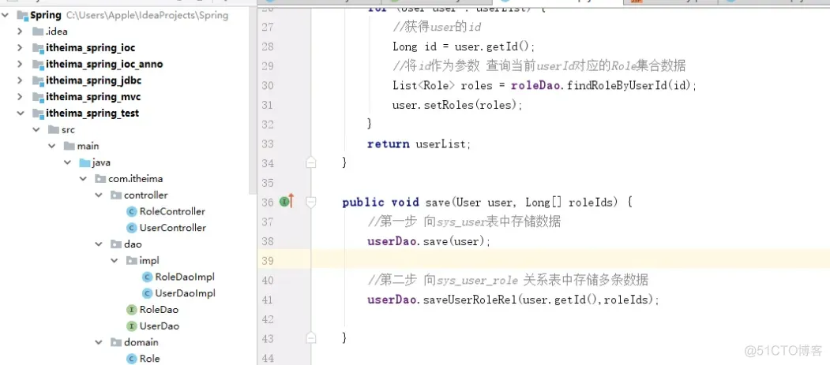
Task: Select the Spring project root folder icon
Action: (x=22, y=15)
